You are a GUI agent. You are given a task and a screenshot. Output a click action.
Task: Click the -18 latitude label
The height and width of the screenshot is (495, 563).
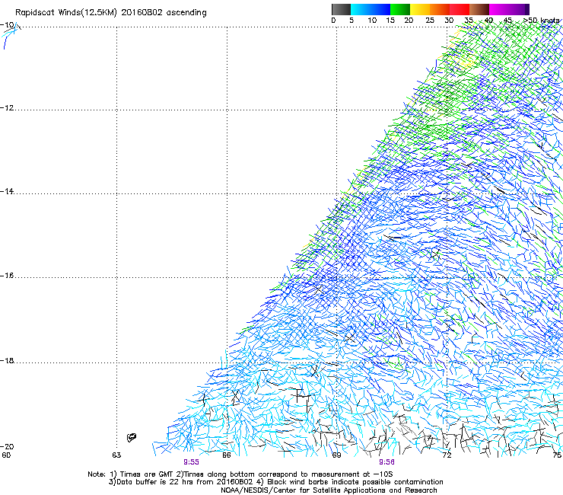point(7,360)
